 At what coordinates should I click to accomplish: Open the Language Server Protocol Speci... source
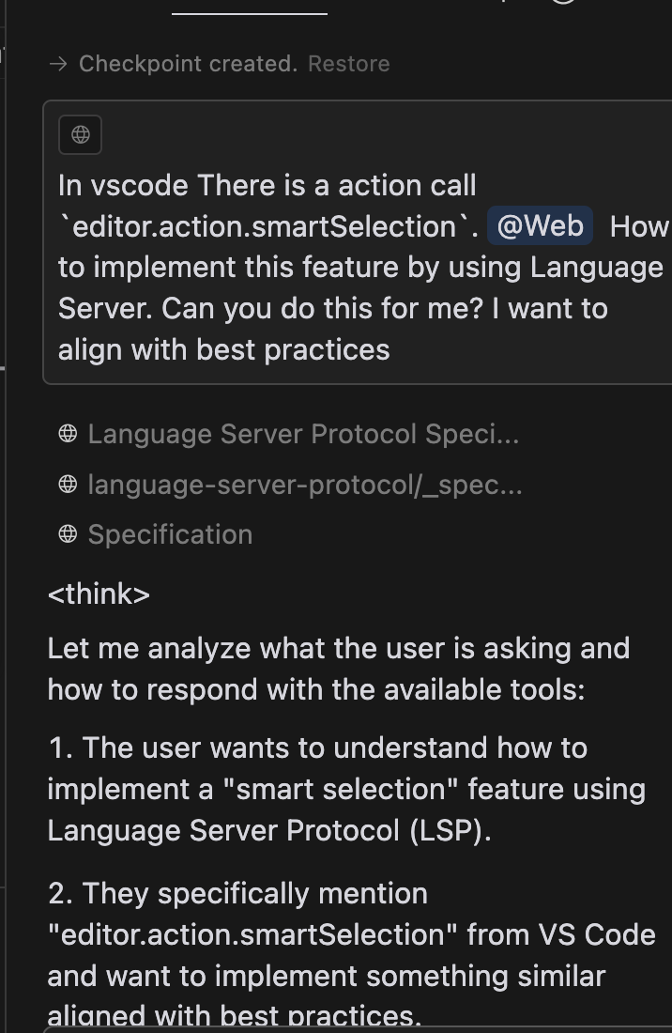pos(302,434)
